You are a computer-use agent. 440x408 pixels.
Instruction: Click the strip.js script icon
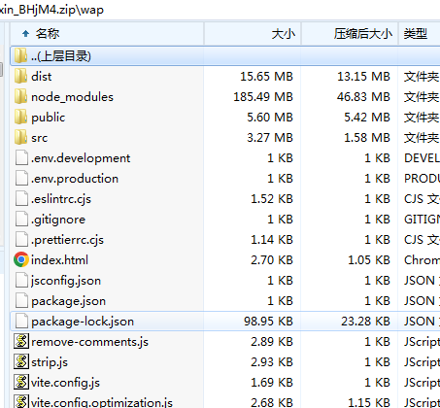coord(21,361)
